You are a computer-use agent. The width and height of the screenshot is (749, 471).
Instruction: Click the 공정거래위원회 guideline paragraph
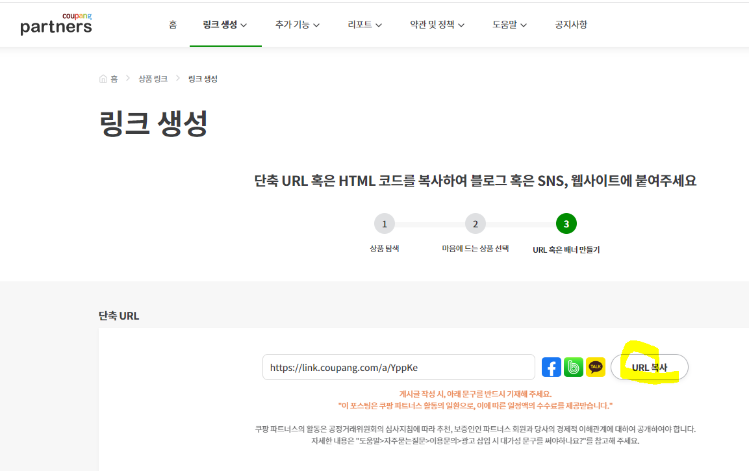pyautogui.click(x=476, y=429)
